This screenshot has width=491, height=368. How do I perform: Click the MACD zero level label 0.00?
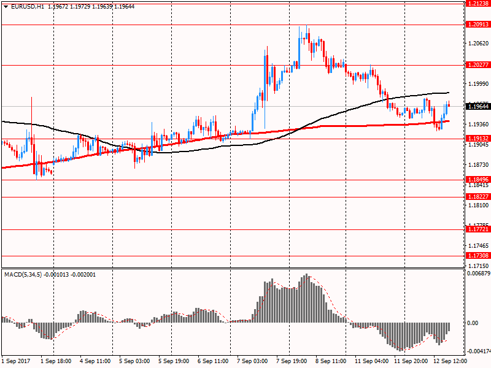(473, 323)
